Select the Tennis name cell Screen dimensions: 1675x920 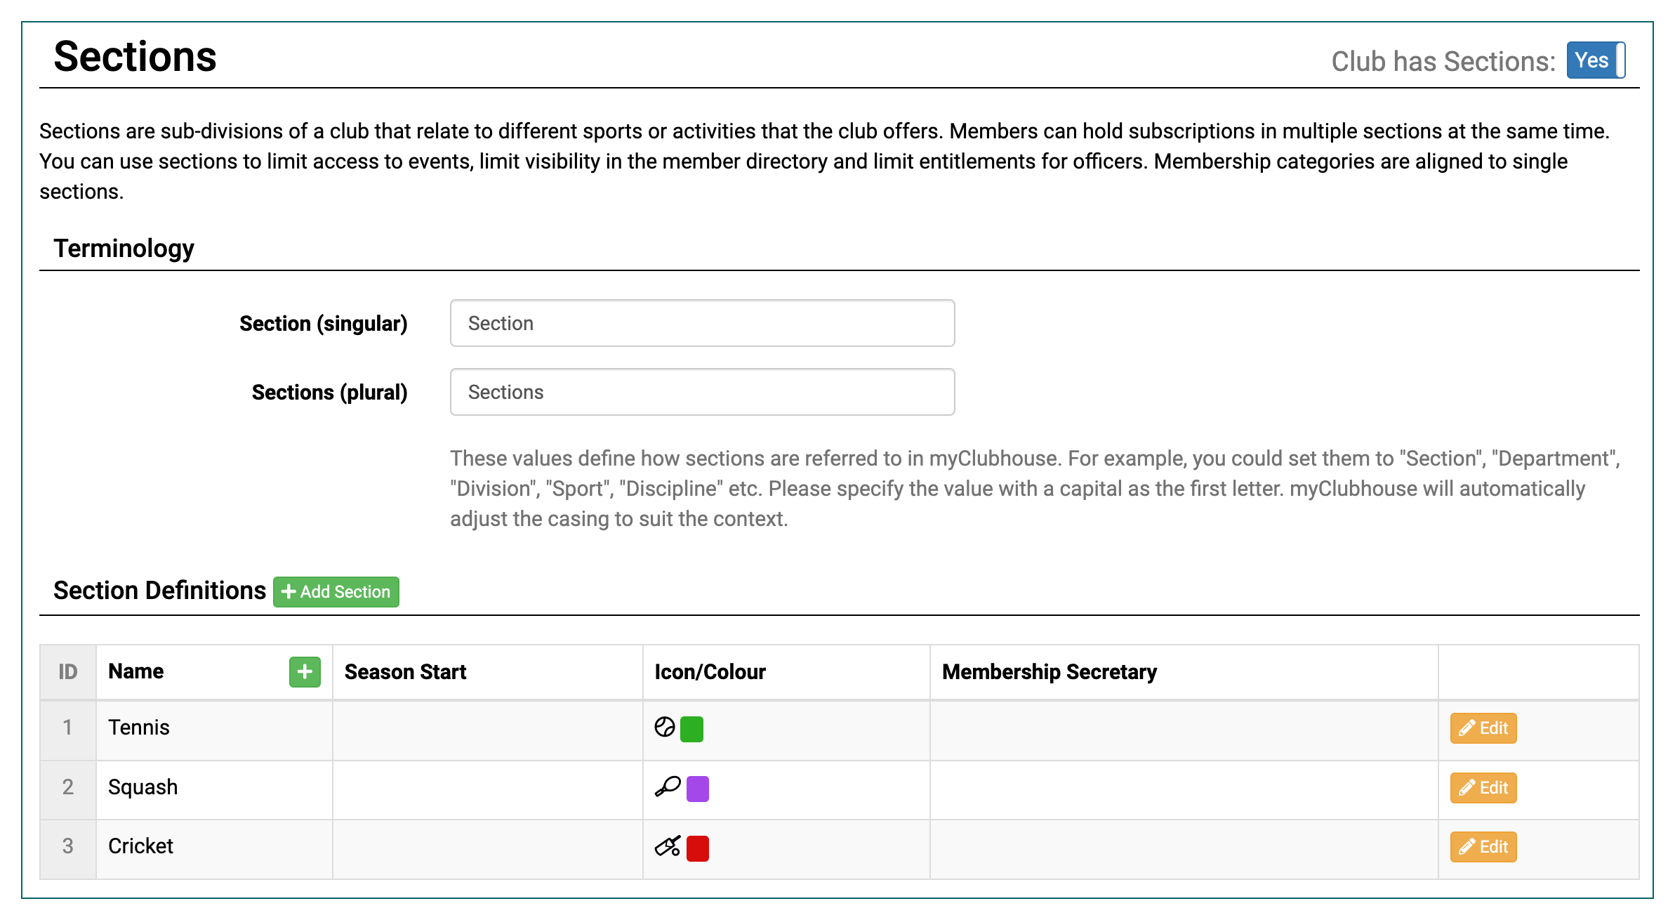coord(214,729)
